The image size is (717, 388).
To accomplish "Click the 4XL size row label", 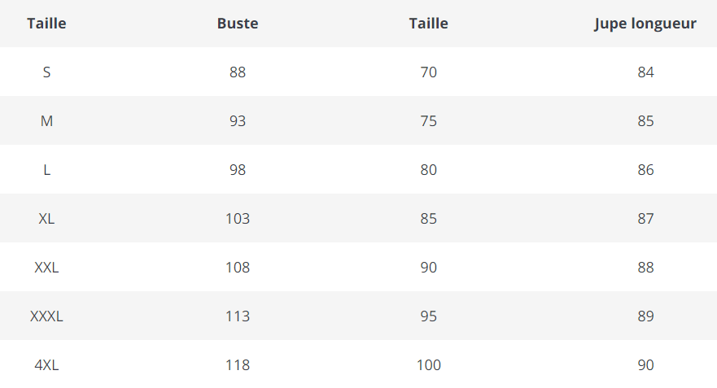I will (x=46, y=365).
